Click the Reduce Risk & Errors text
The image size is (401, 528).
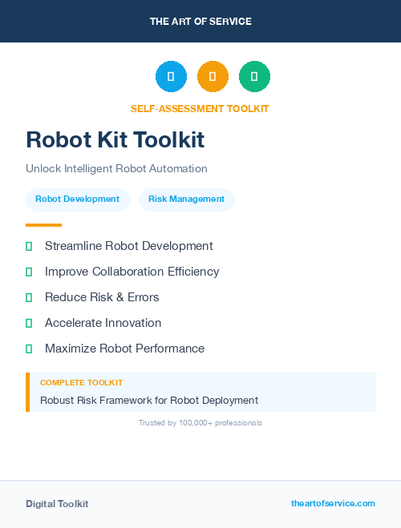click(102, 297)
